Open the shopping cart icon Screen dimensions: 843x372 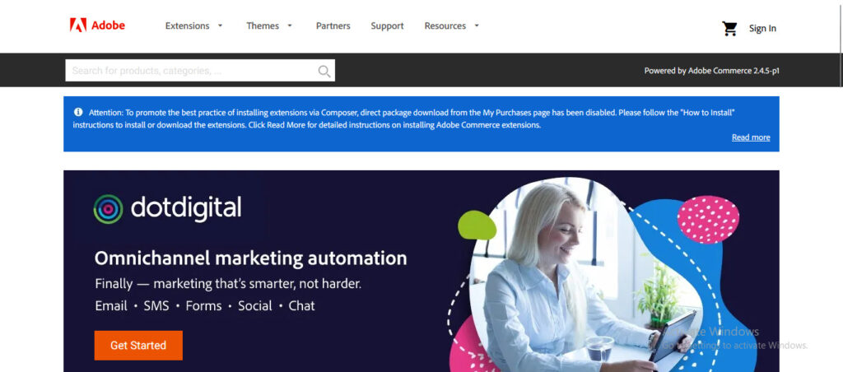729,29
